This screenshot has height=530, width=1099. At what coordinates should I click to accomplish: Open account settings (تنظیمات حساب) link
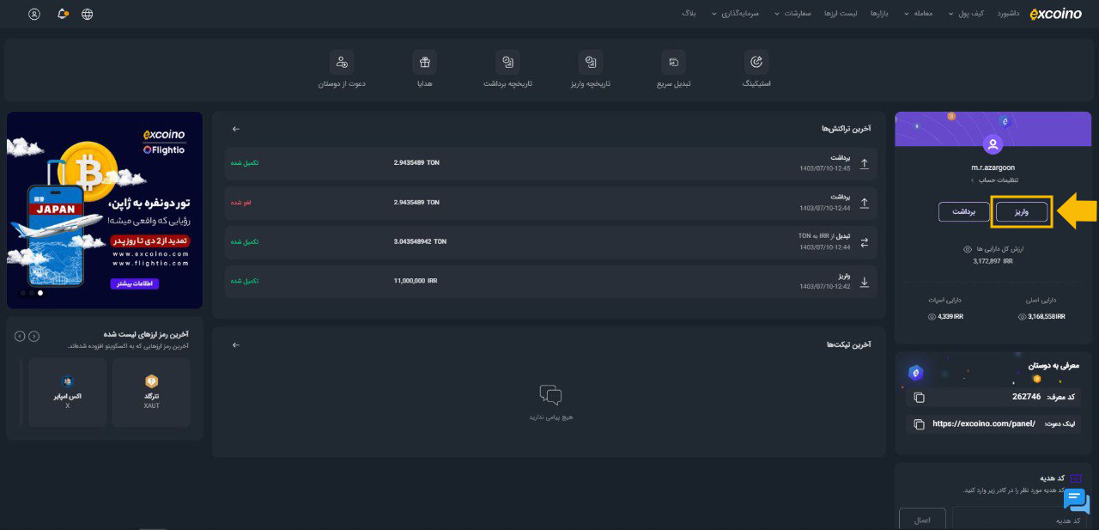click(996, 180)
